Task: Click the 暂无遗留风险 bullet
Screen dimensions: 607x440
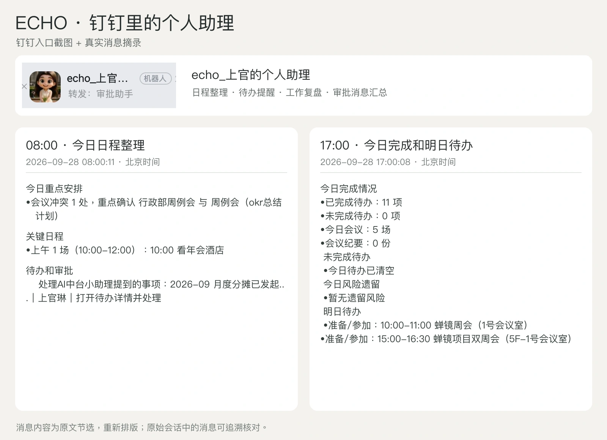Action: tap(354, 298)
